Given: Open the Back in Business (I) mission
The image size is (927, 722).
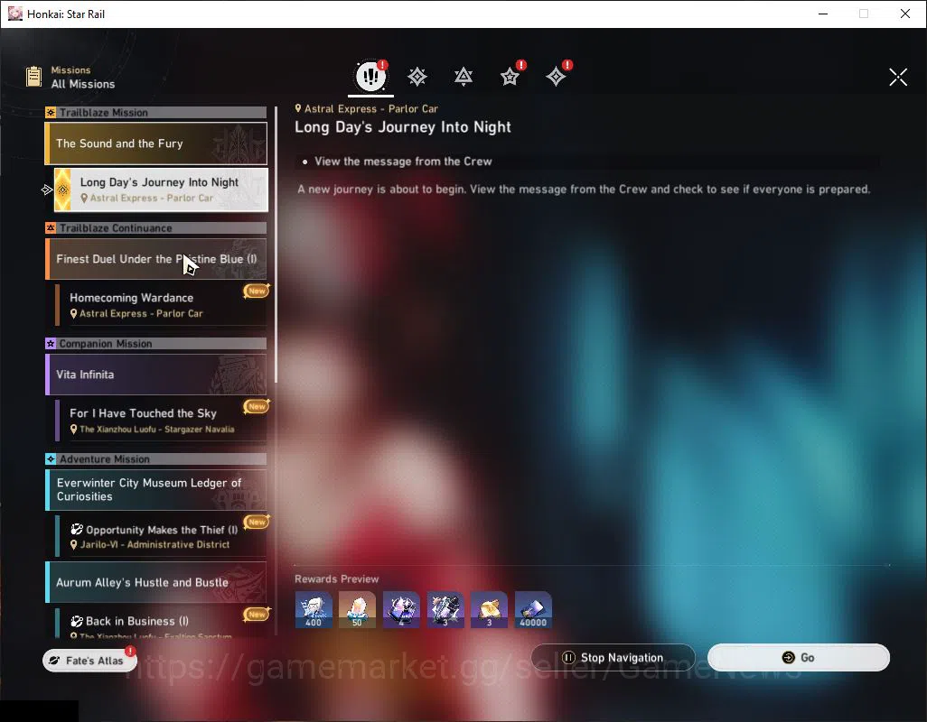Looking at the screenshot, I should [x=161, y=622].
